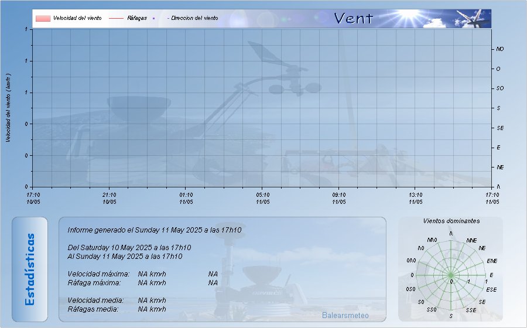Image resolution: width=527 pixels, height=328 pixels.
Task: Click the NA km/h value beside Velocidad media
Action: (152, 300)
